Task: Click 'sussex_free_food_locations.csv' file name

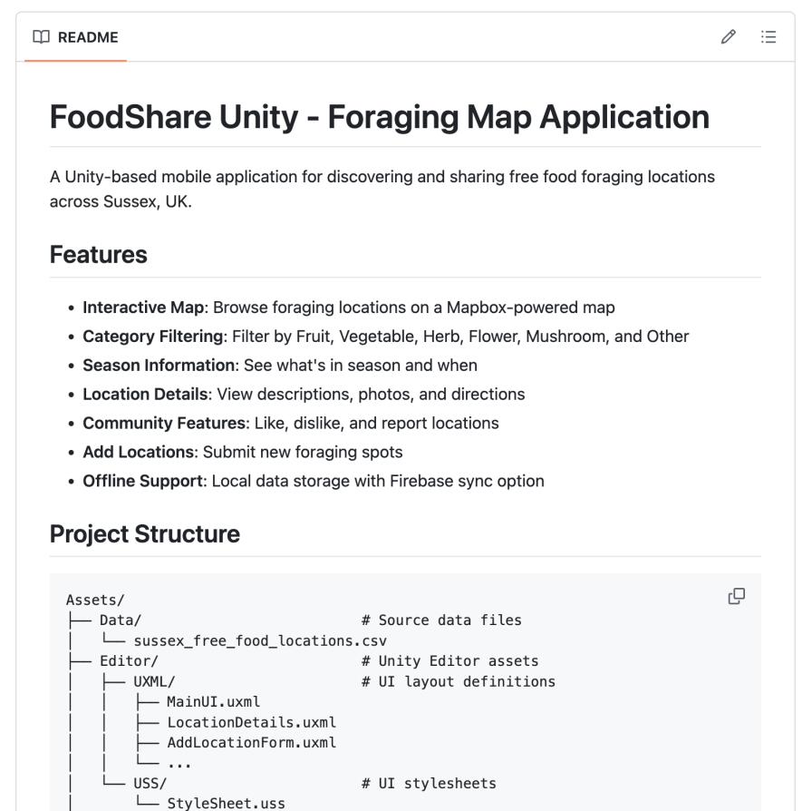Action: (260, 641)
